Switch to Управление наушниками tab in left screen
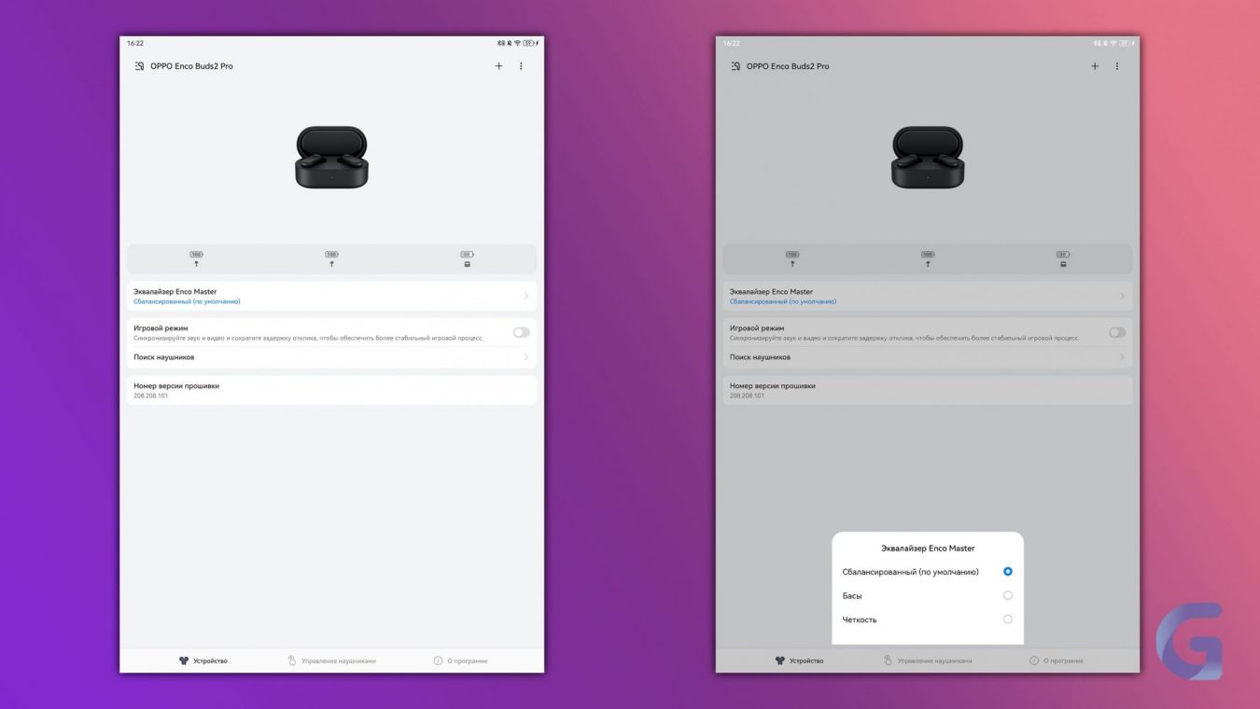The image size is (1260, 709). pyautogui.click(x=331, y=660)
